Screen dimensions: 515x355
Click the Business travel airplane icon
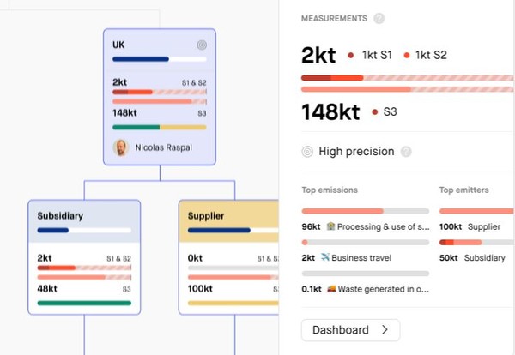pyautogui.click(x=325, y=257)
